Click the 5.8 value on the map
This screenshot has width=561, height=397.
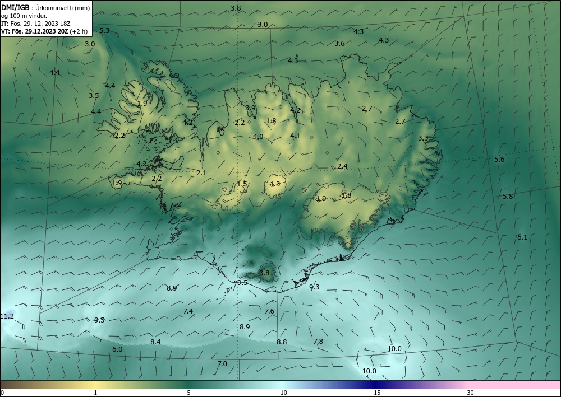tap(508, 197)
